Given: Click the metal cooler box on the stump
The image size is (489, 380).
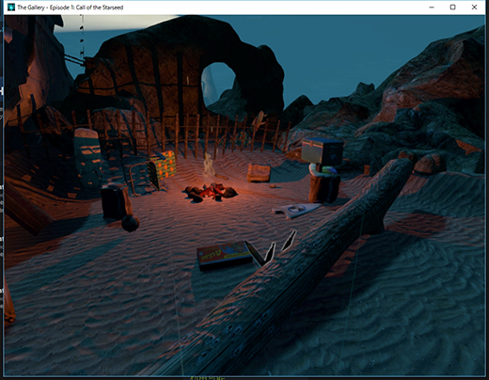Looking at the screenshot, I should coord(323,150).
